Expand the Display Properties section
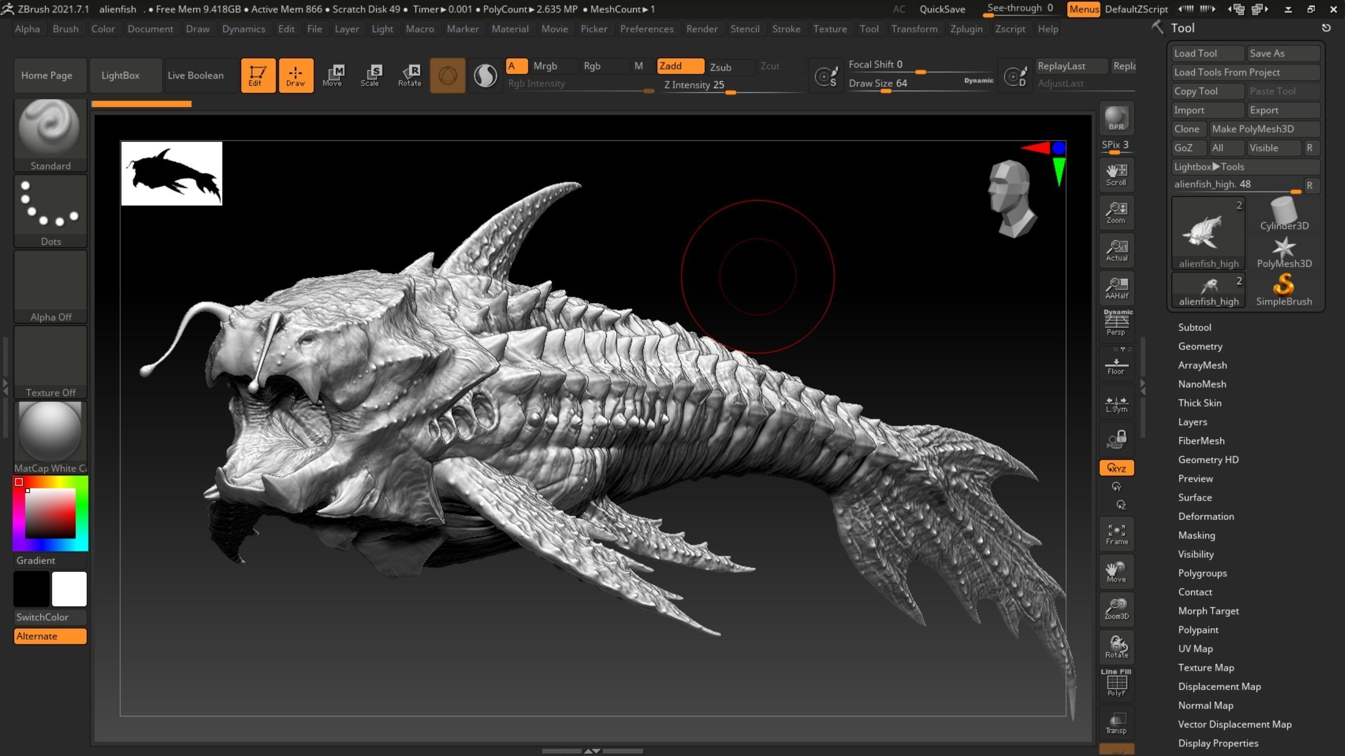Viewport: 1345px width, 756px height. click(x=1218, y=743)
